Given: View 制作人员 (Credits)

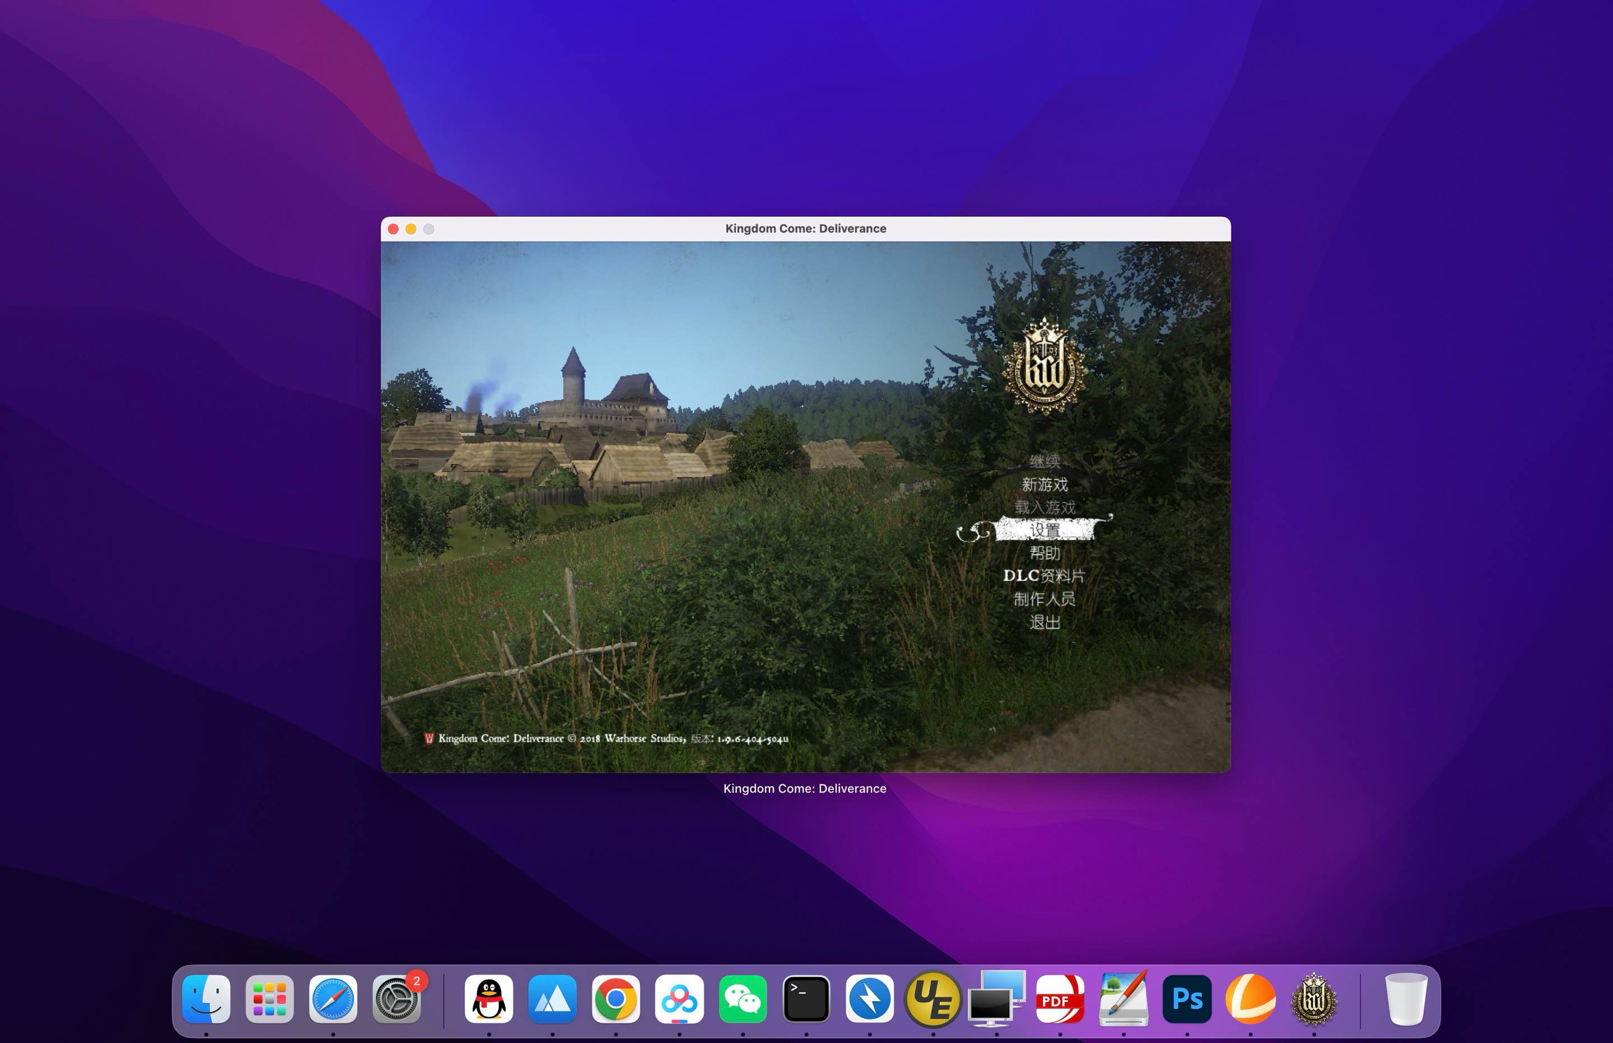Looking at the screenshot, I should pyautogui.click(x=1045, y=599).
